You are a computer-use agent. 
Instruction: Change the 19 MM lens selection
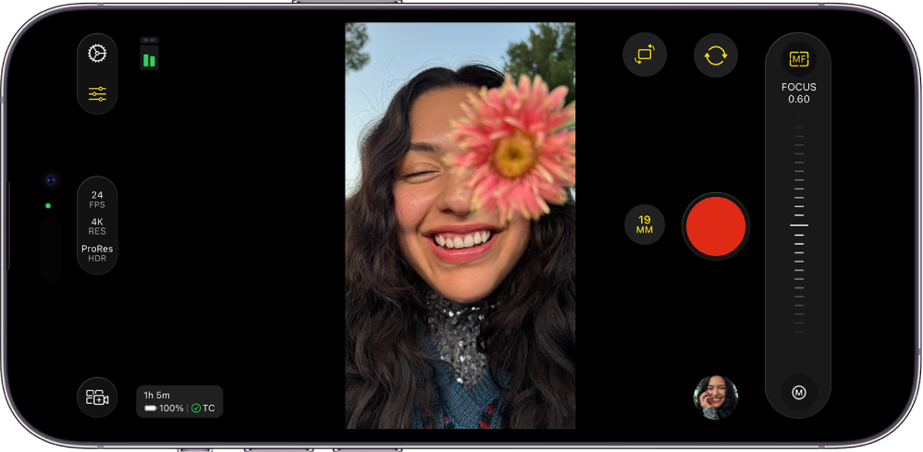pos(645,225)
